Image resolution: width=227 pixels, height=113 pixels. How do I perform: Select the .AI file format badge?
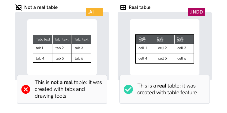(x=94, y=12)
